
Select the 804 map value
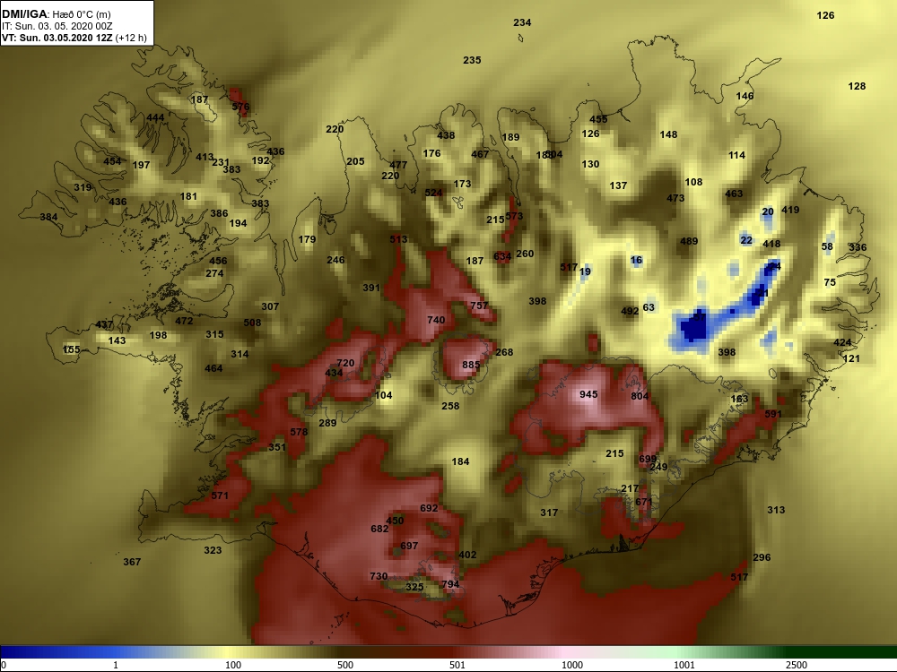[640, 396]
